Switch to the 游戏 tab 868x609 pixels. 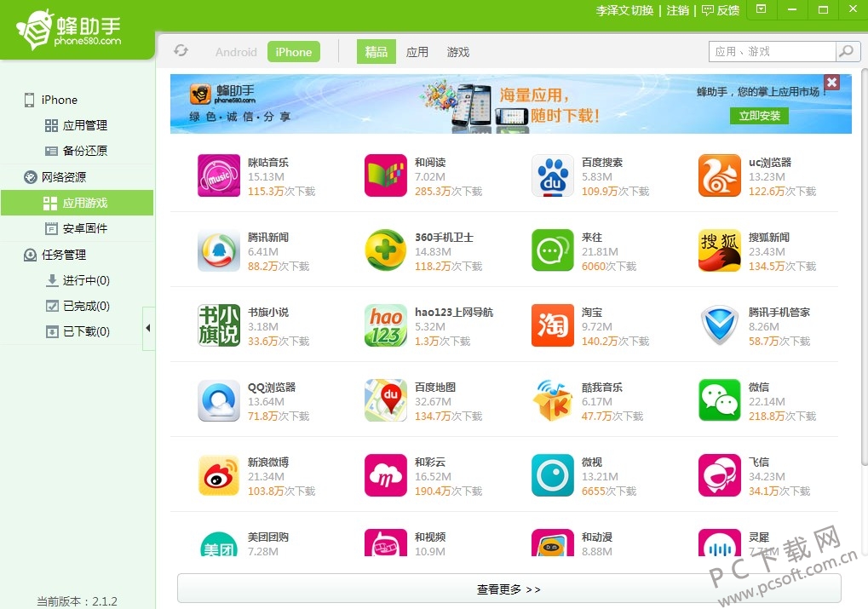pos(457,52)
